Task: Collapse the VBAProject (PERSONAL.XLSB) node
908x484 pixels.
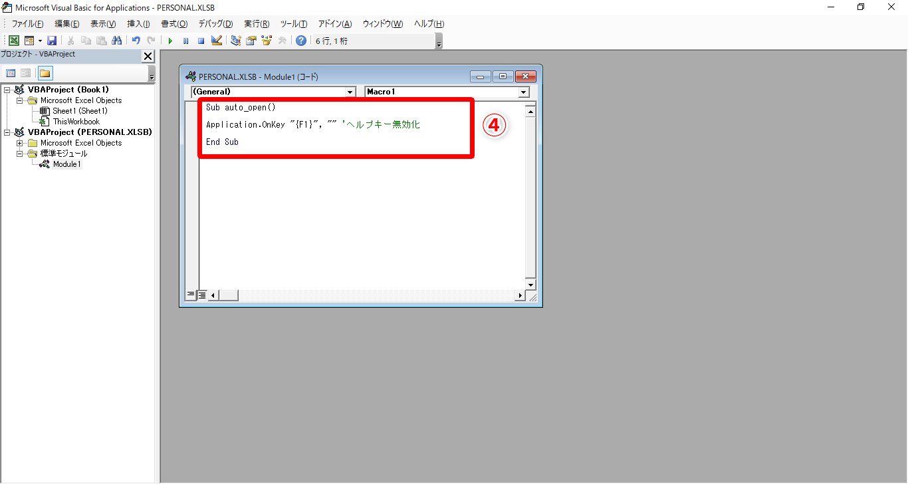Action: coord(7,132)
